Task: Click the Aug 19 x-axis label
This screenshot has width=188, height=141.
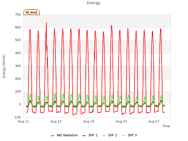Action: (x=89, y=121)
